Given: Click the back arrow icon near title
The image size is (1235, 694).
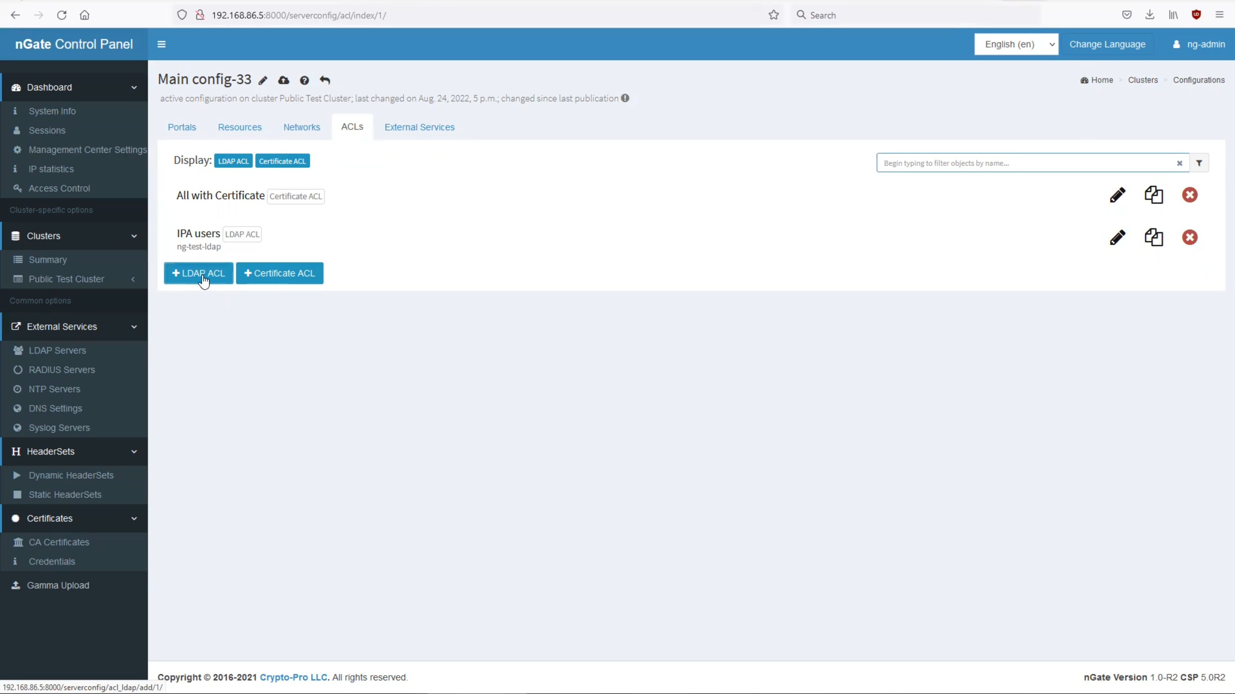Looking at the screenshot, I should click(325, 80).
